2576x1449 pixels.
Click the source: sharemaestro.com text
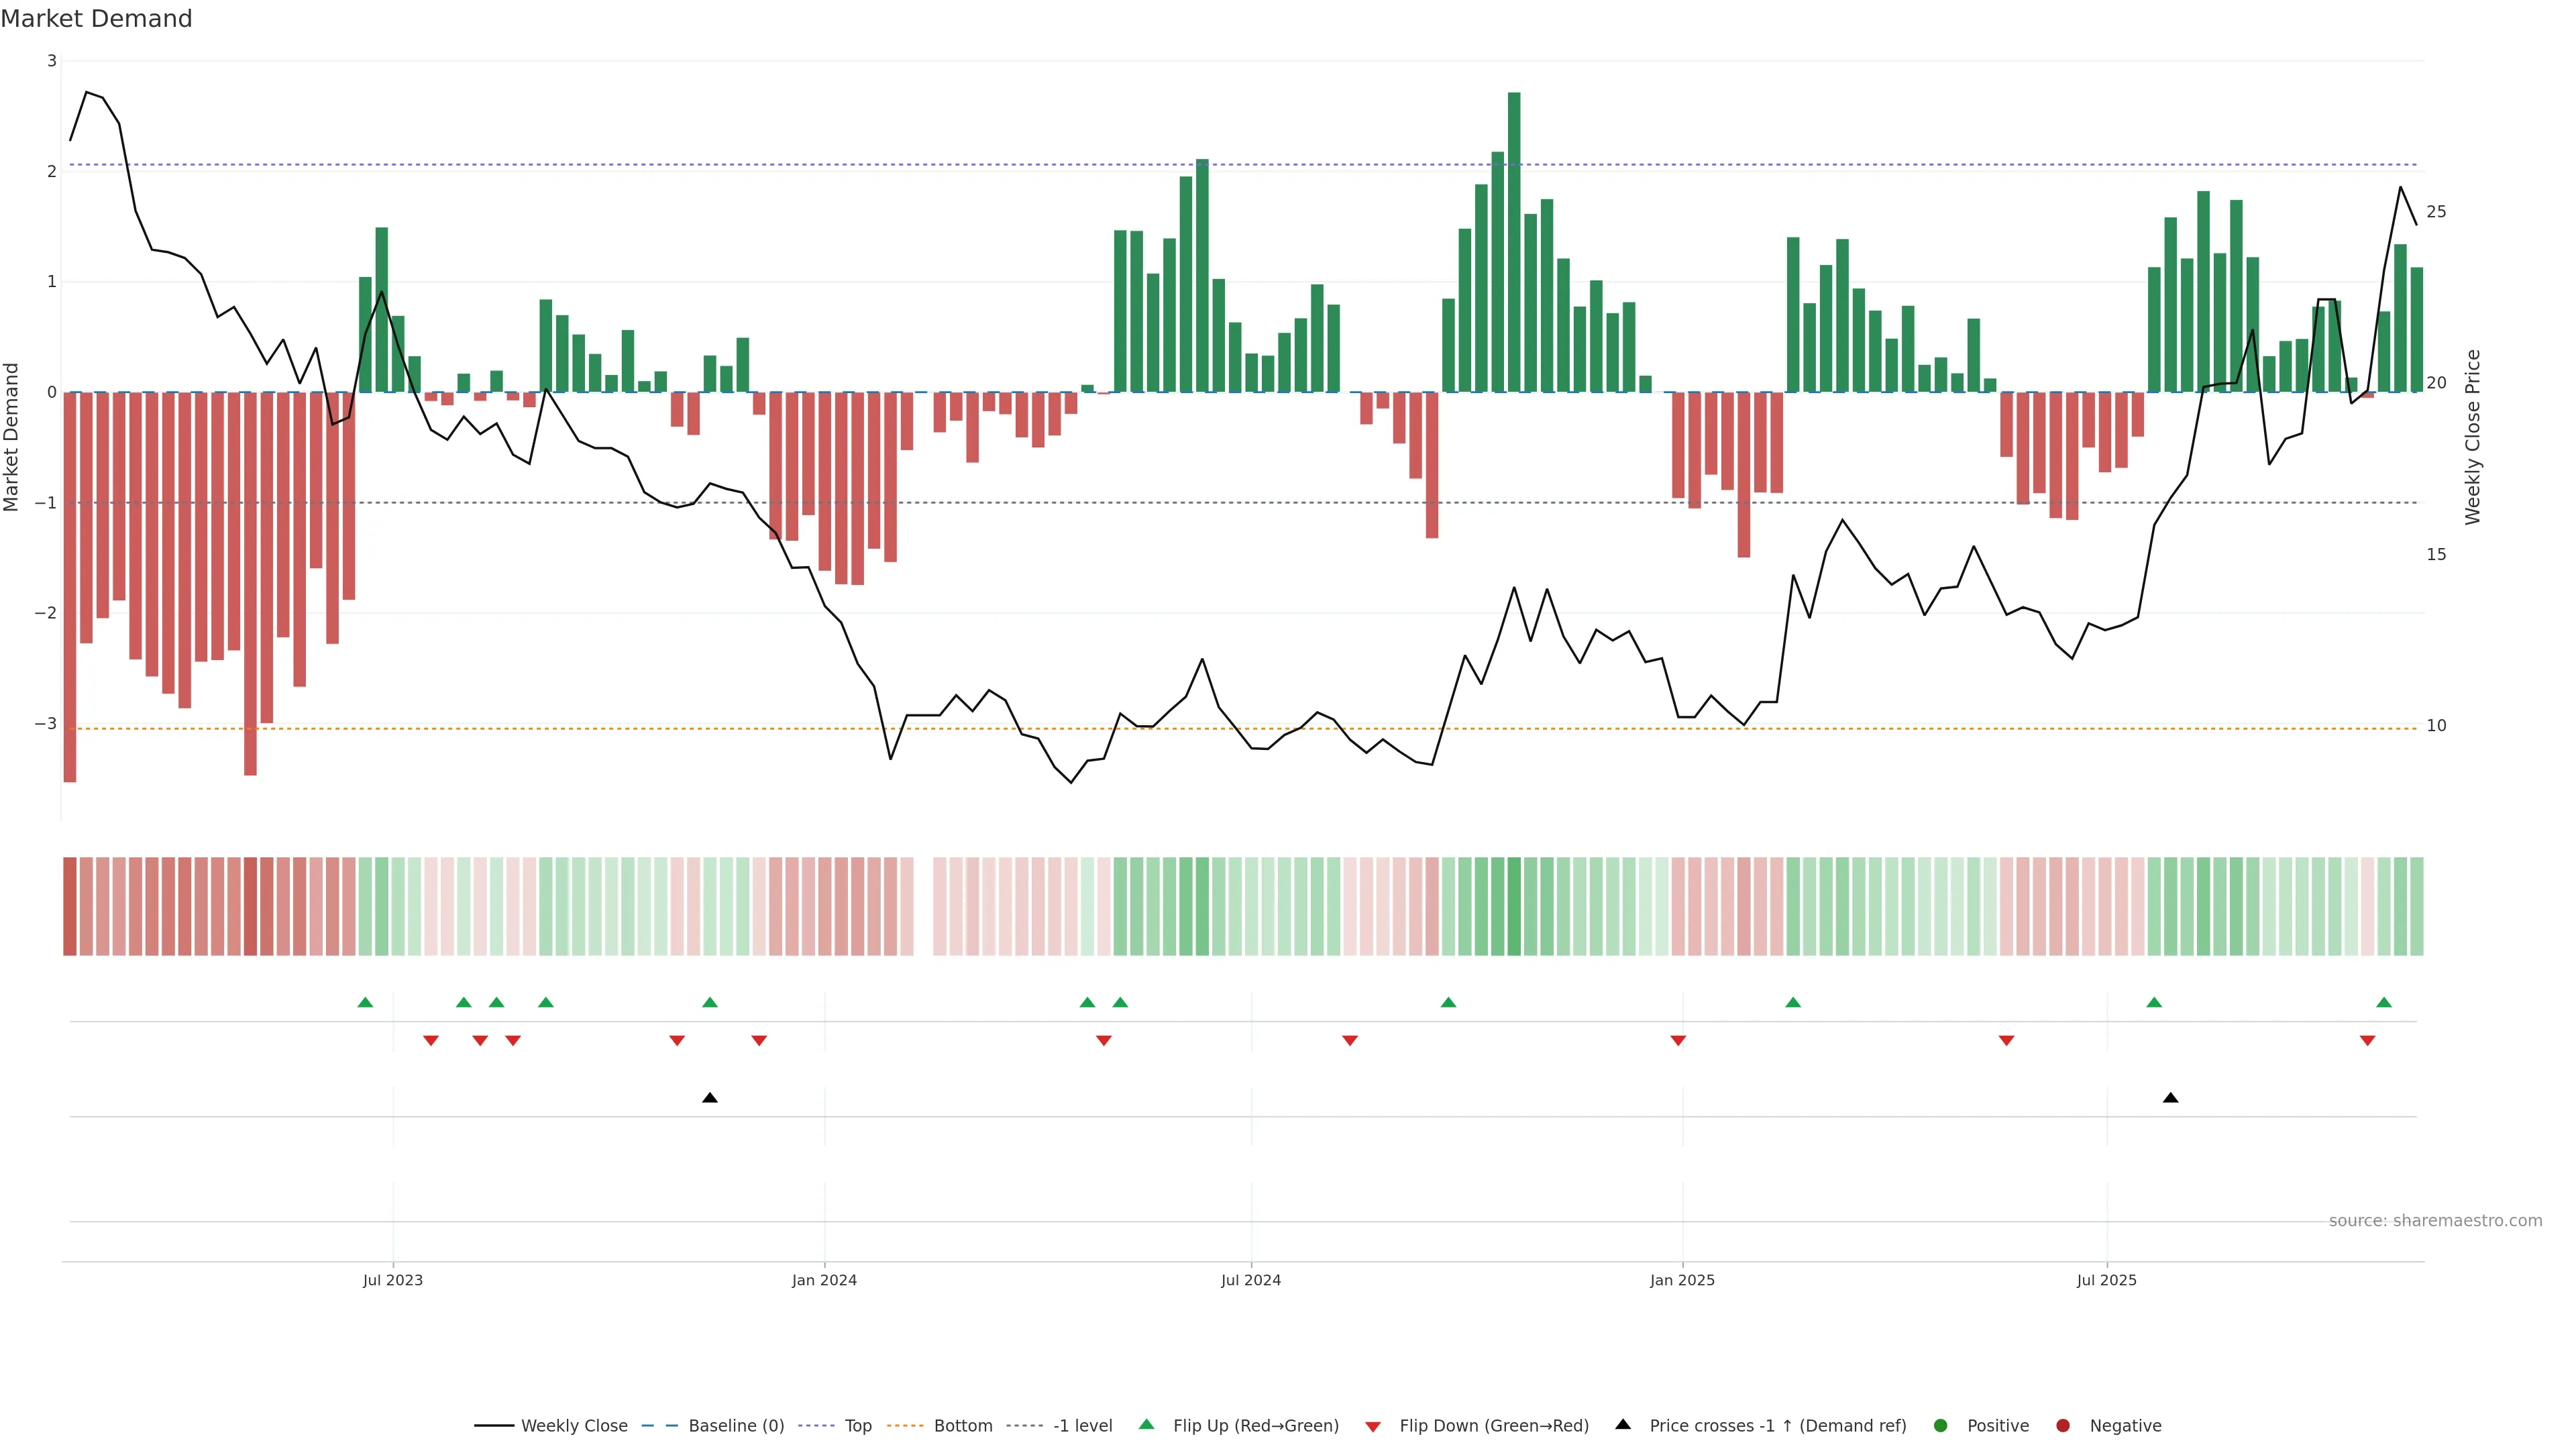click(2435, 1220)
